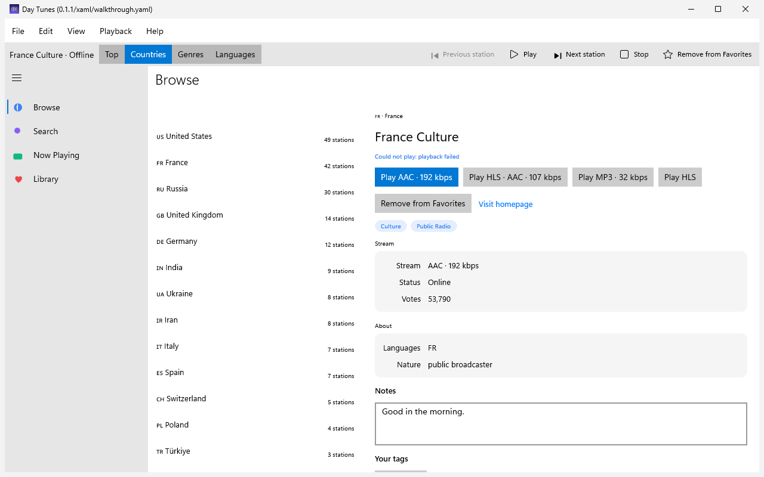The image size is (764, 477).
Task: Select France in the country list
Action: click(255, 163)
